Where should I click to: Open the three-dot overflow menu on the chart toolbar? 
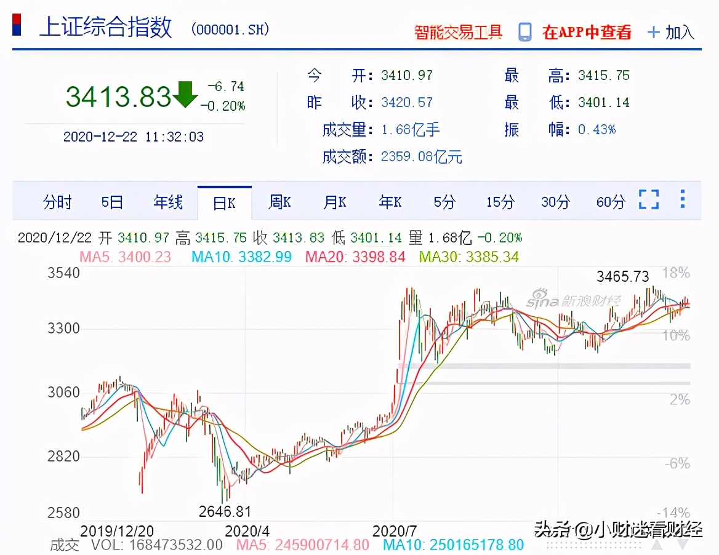[x=681, y=199]
